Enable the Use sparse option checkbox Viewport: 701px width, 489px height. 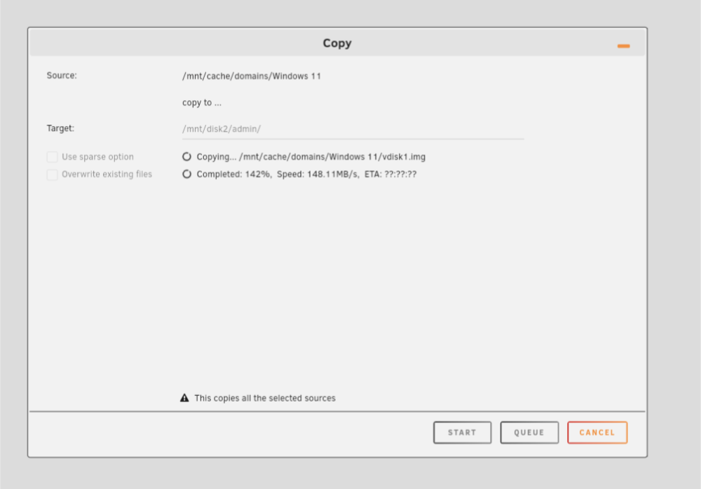point(53,157)
